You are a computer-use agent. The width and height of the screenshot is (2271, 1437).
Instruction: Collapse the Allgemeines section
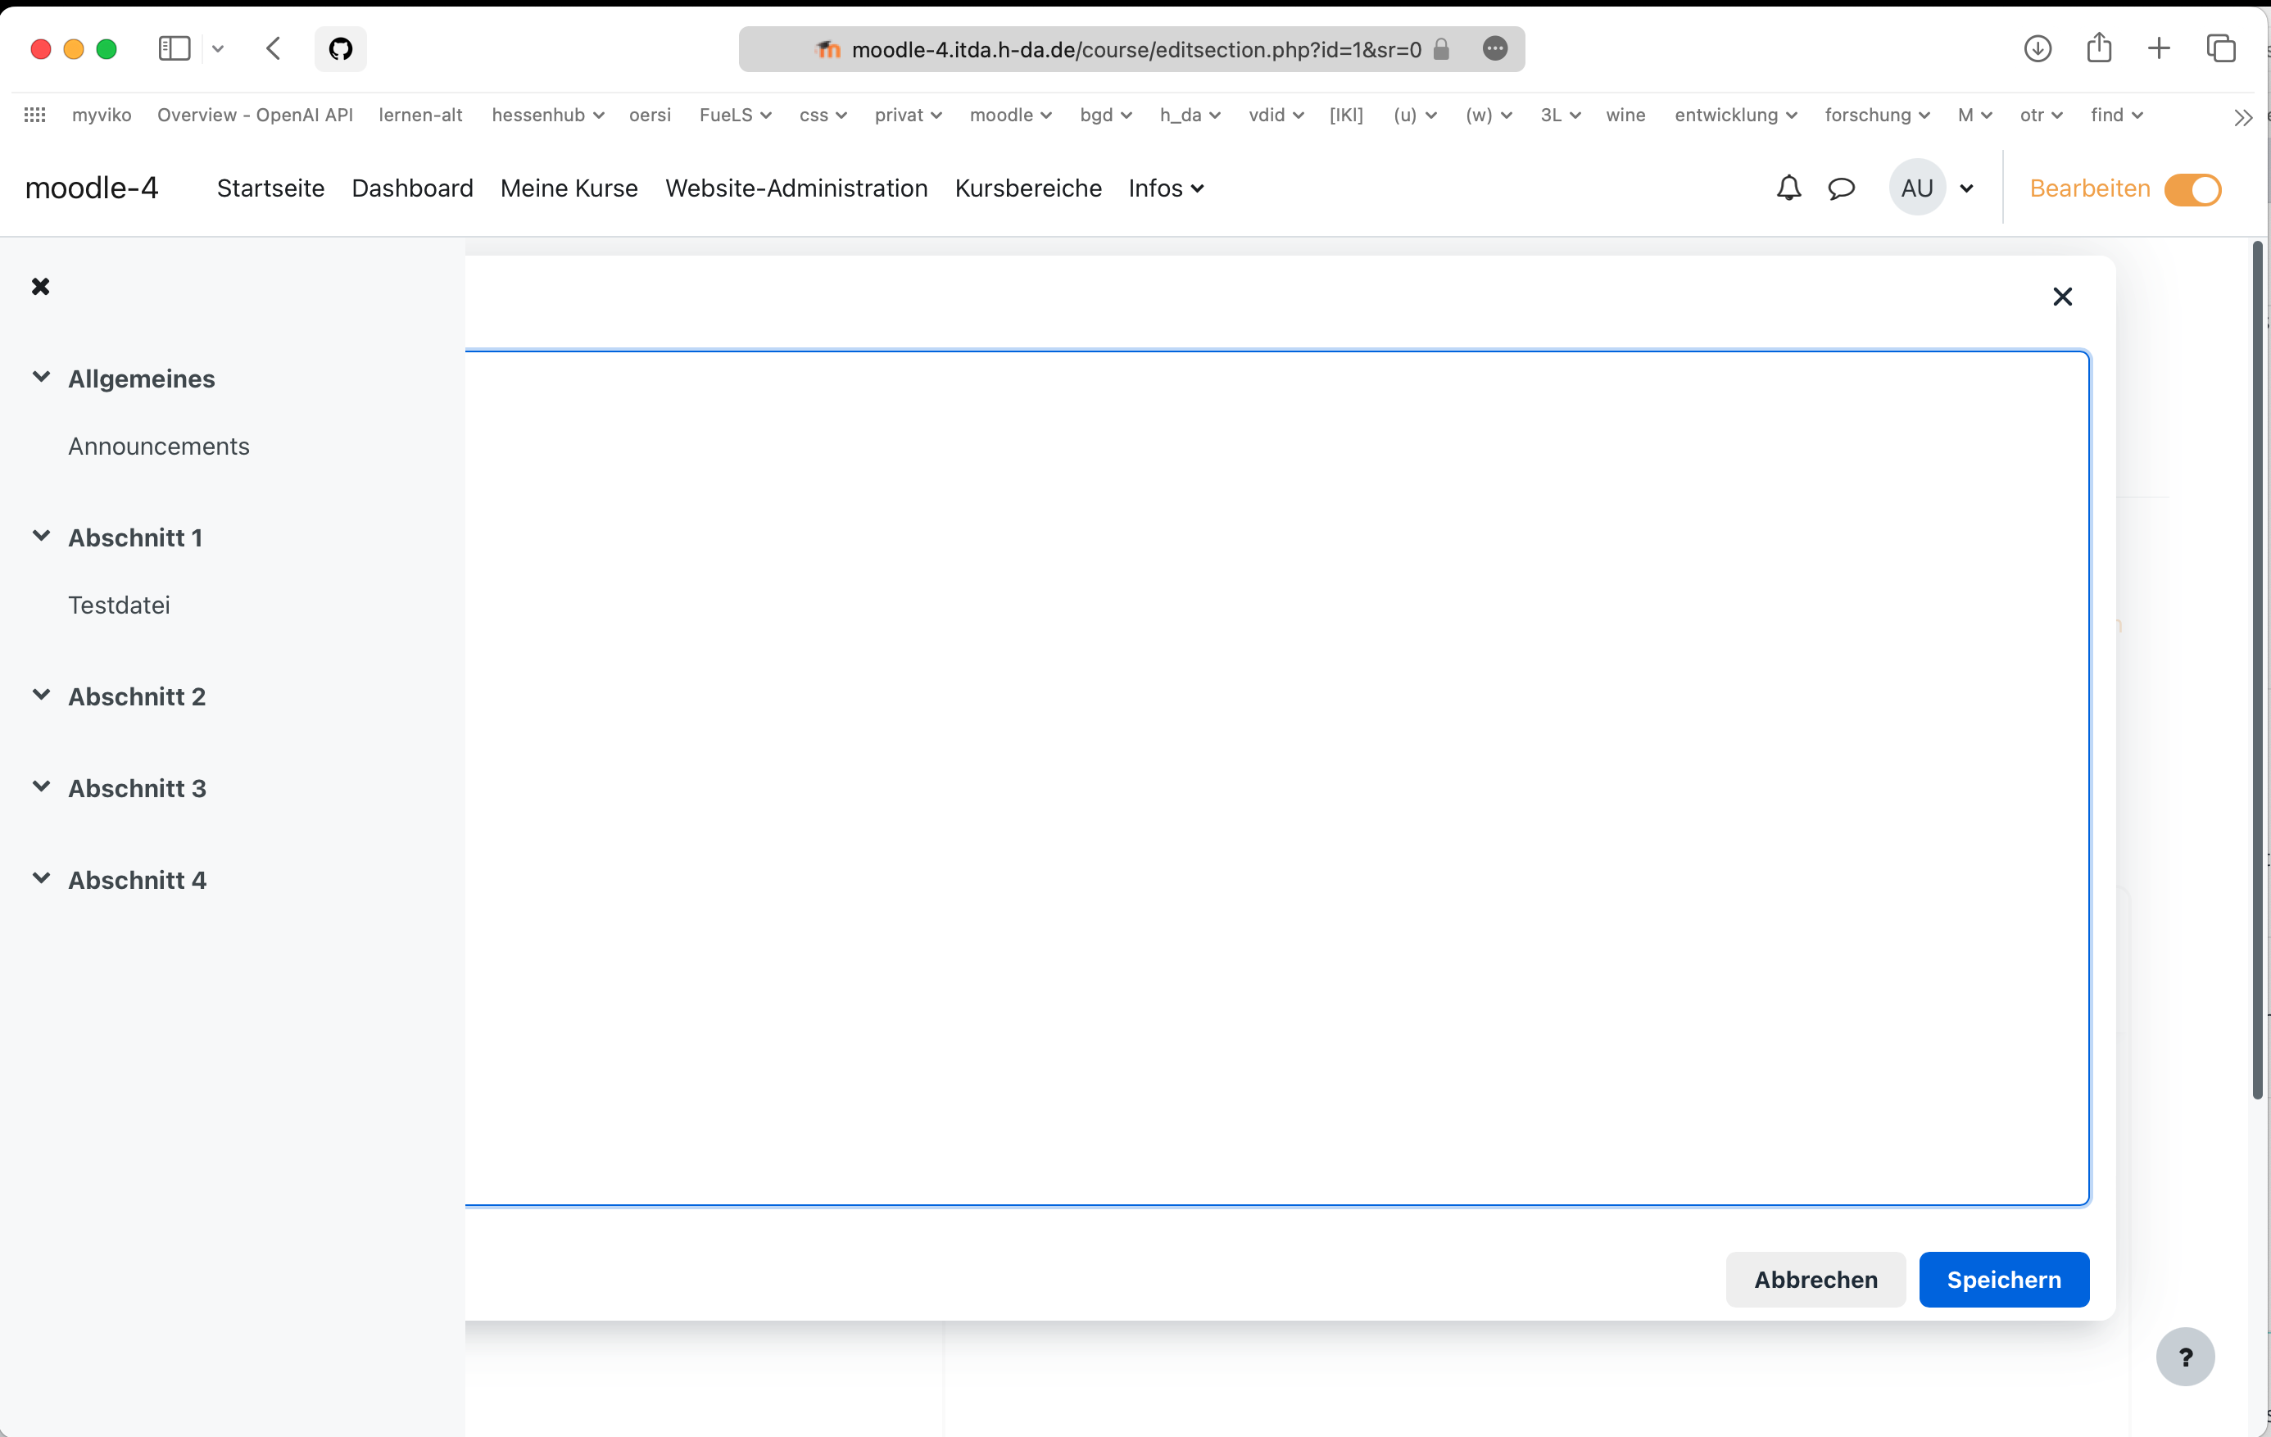coord(41,377)
